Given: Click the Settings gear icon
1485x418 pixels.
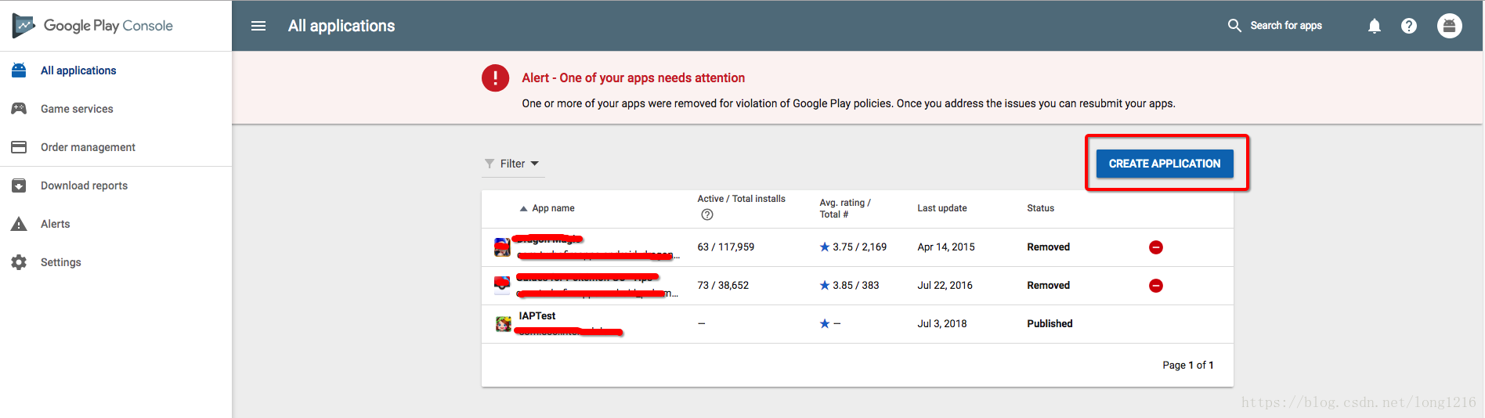Looking at the screenshot, I should coord(19,262).
